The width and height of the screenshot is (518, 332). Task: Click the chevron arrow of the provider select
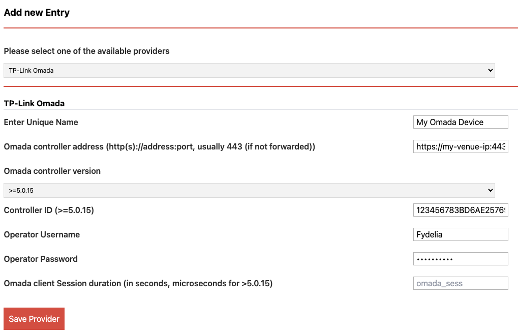pos(490,70)
